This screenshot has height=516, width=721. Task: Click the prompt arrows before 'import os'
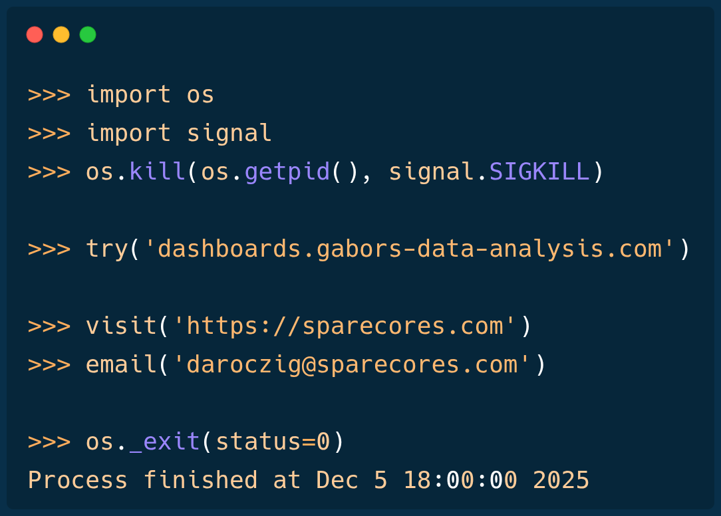coord(49,94)
